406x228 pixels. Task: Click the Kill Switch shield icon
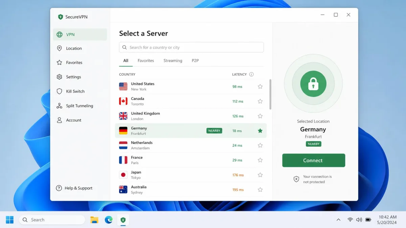pos(60,91)
